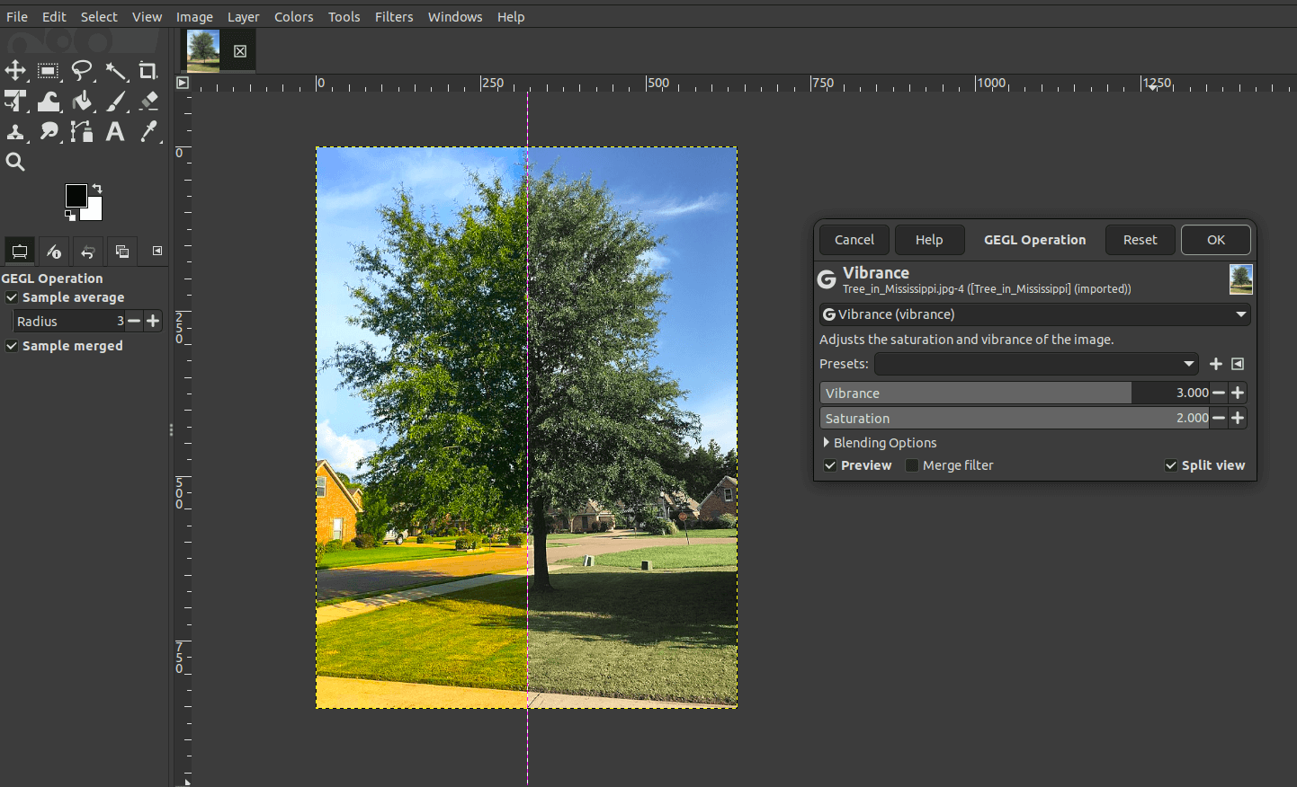Open the Vibrance operation dropdown

pyautogui.click(x=1034, y=314)
